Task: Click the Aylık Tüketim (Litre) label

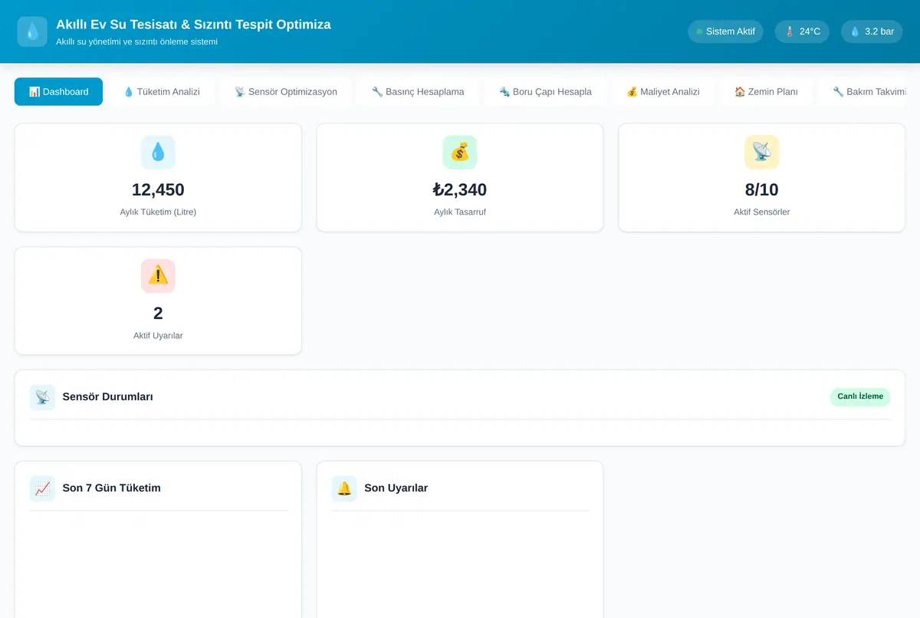Action: [158, 212]
